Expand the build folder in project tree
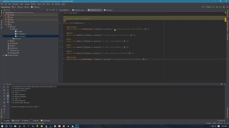The height and width of the screenshot is (128, 229). tap(6, 20)
